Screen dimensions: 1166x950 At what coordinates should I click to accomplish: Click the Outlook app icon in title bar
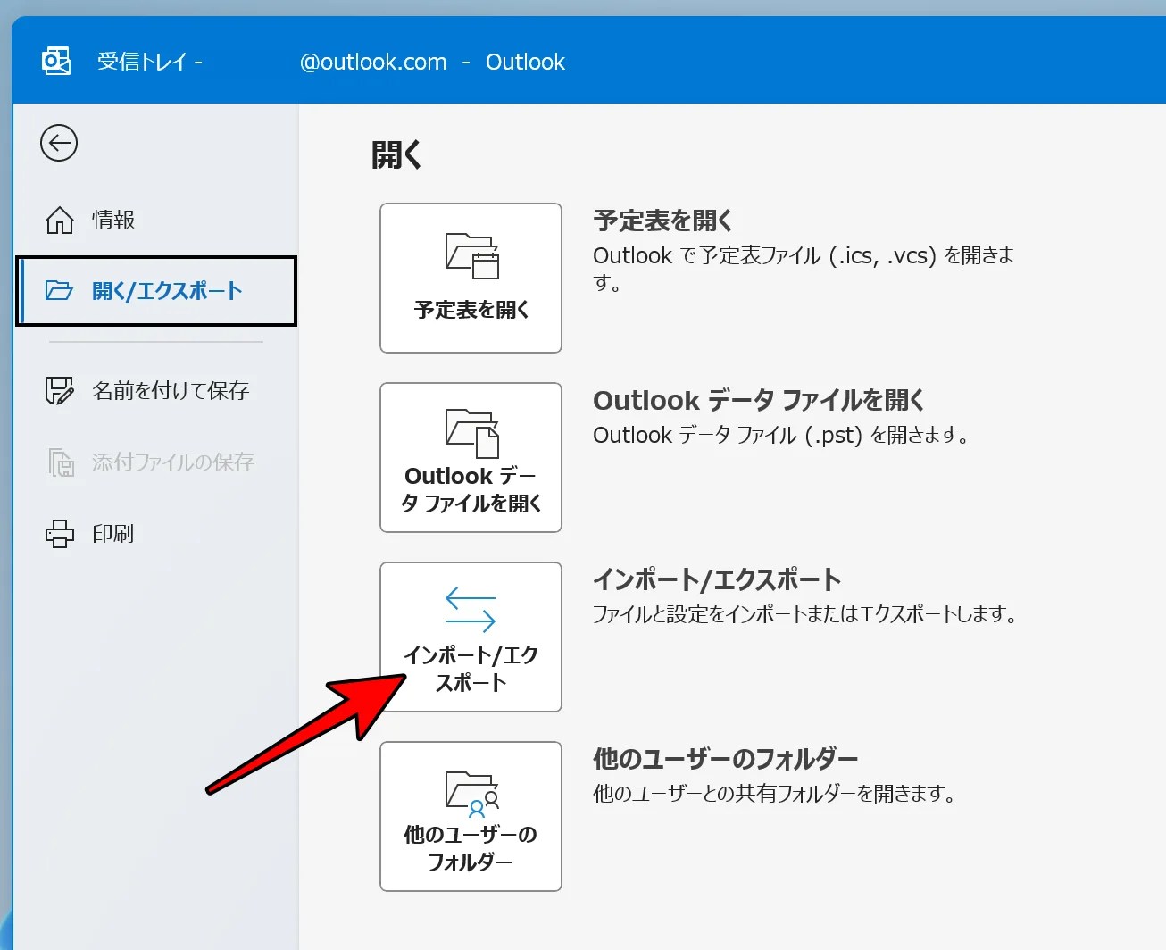tap(56, 62)
